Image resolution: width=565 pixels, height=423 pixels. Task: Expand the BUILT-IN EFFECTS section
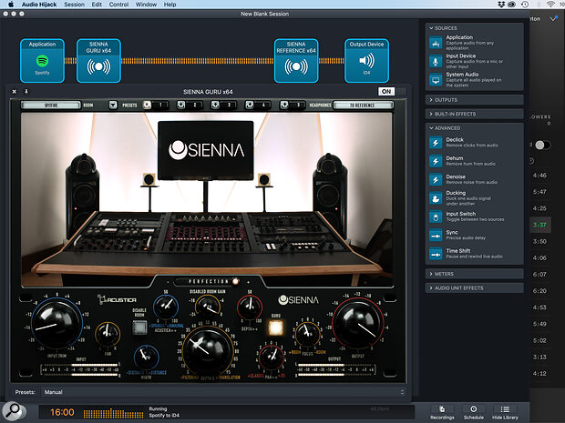tap(474, 114)
